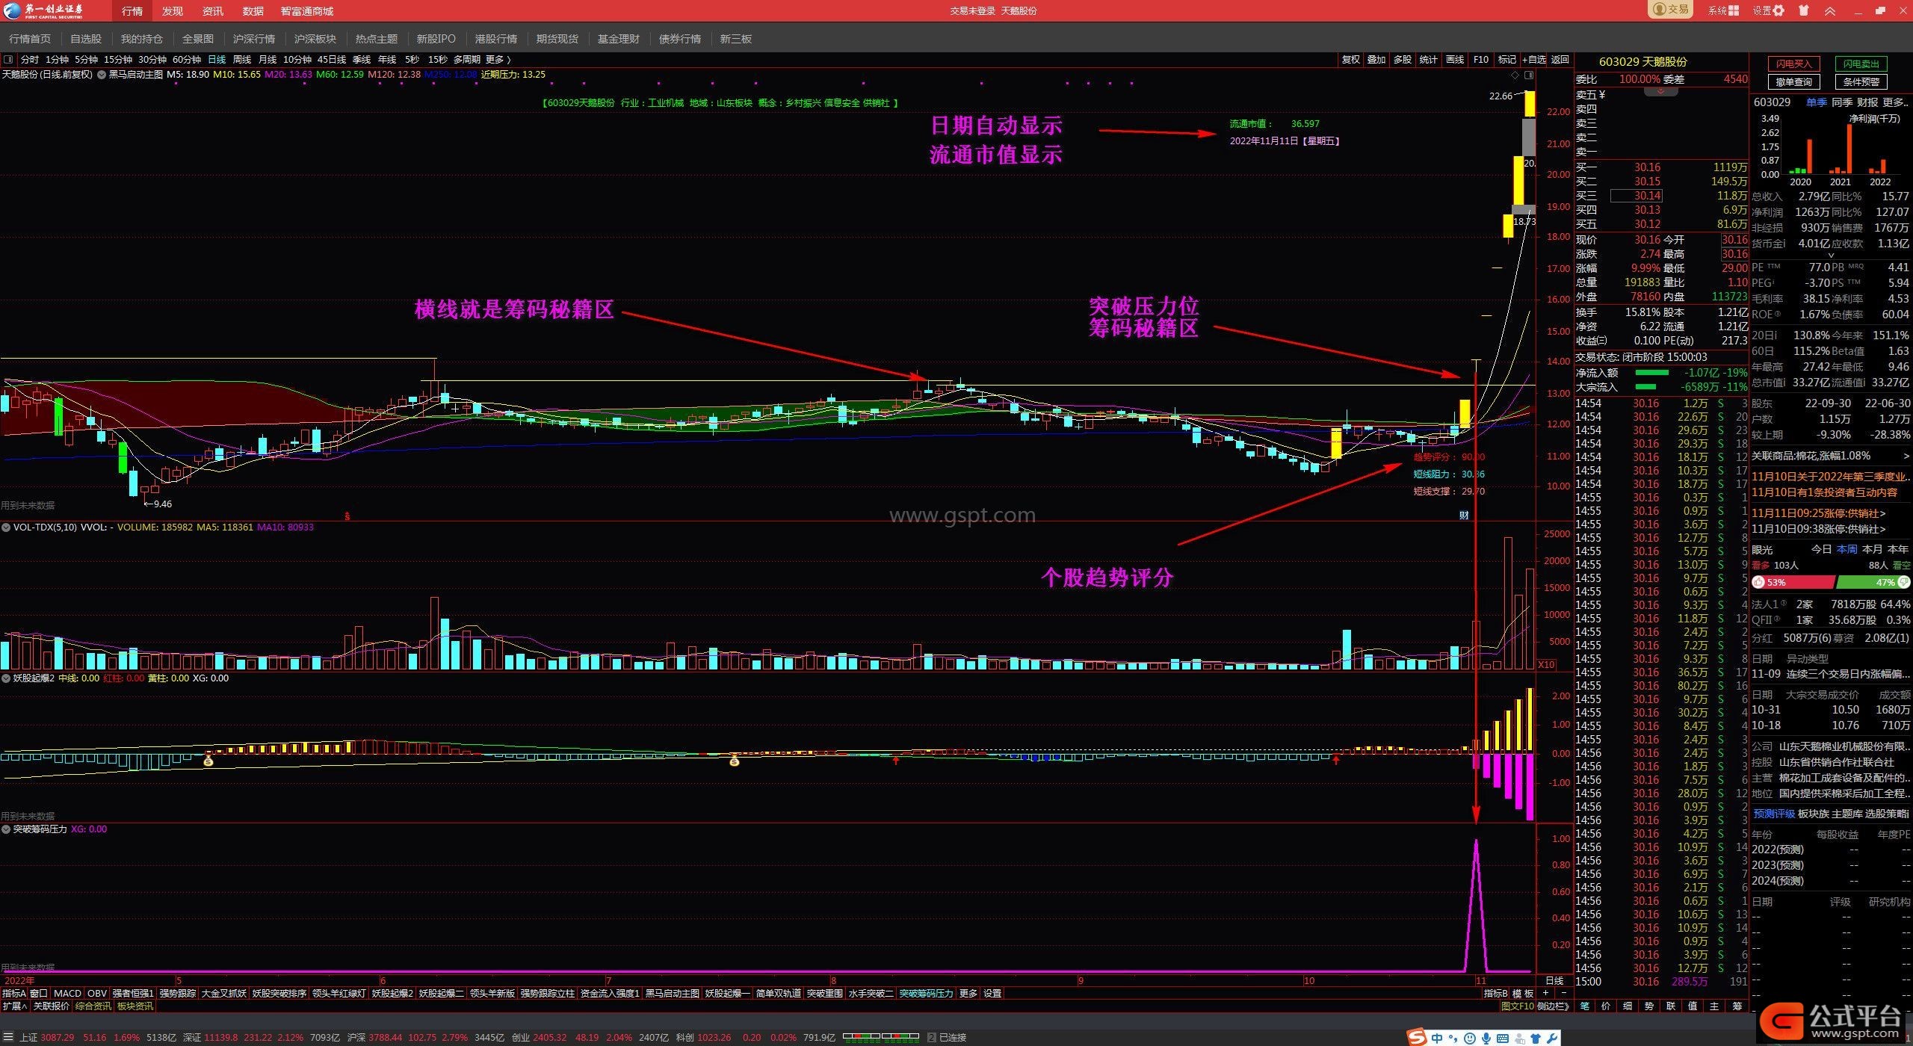
Task: Open 智富通商城 menu
Action: (x=307, y=10)
